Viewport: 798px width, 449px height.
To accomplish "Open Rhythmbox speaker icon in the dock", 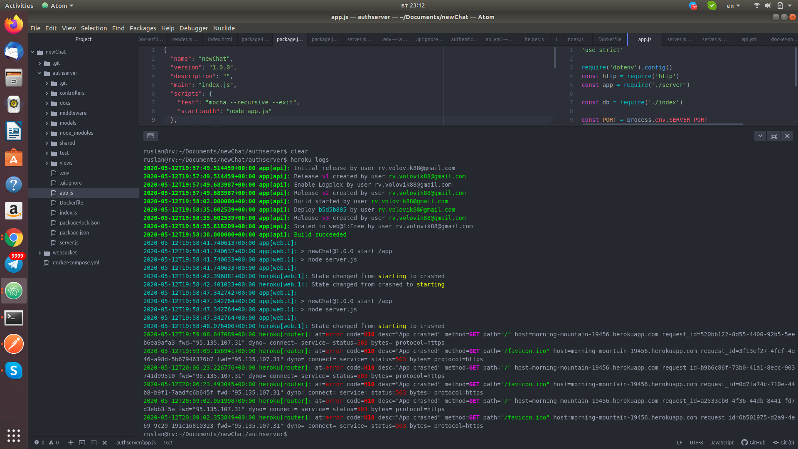I will click(14, 104).
